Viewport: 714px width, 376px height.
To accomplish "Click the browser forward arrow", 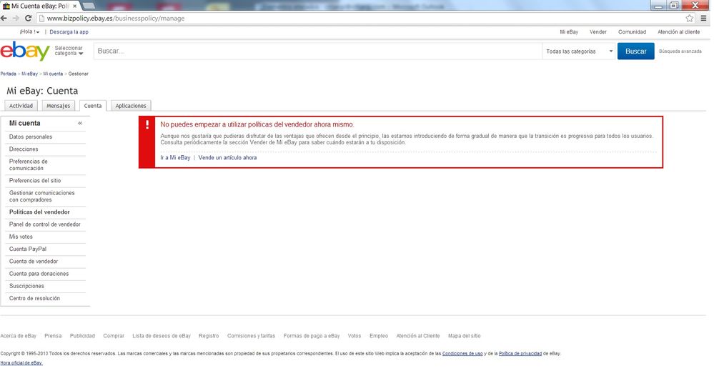I will [16, 18].
